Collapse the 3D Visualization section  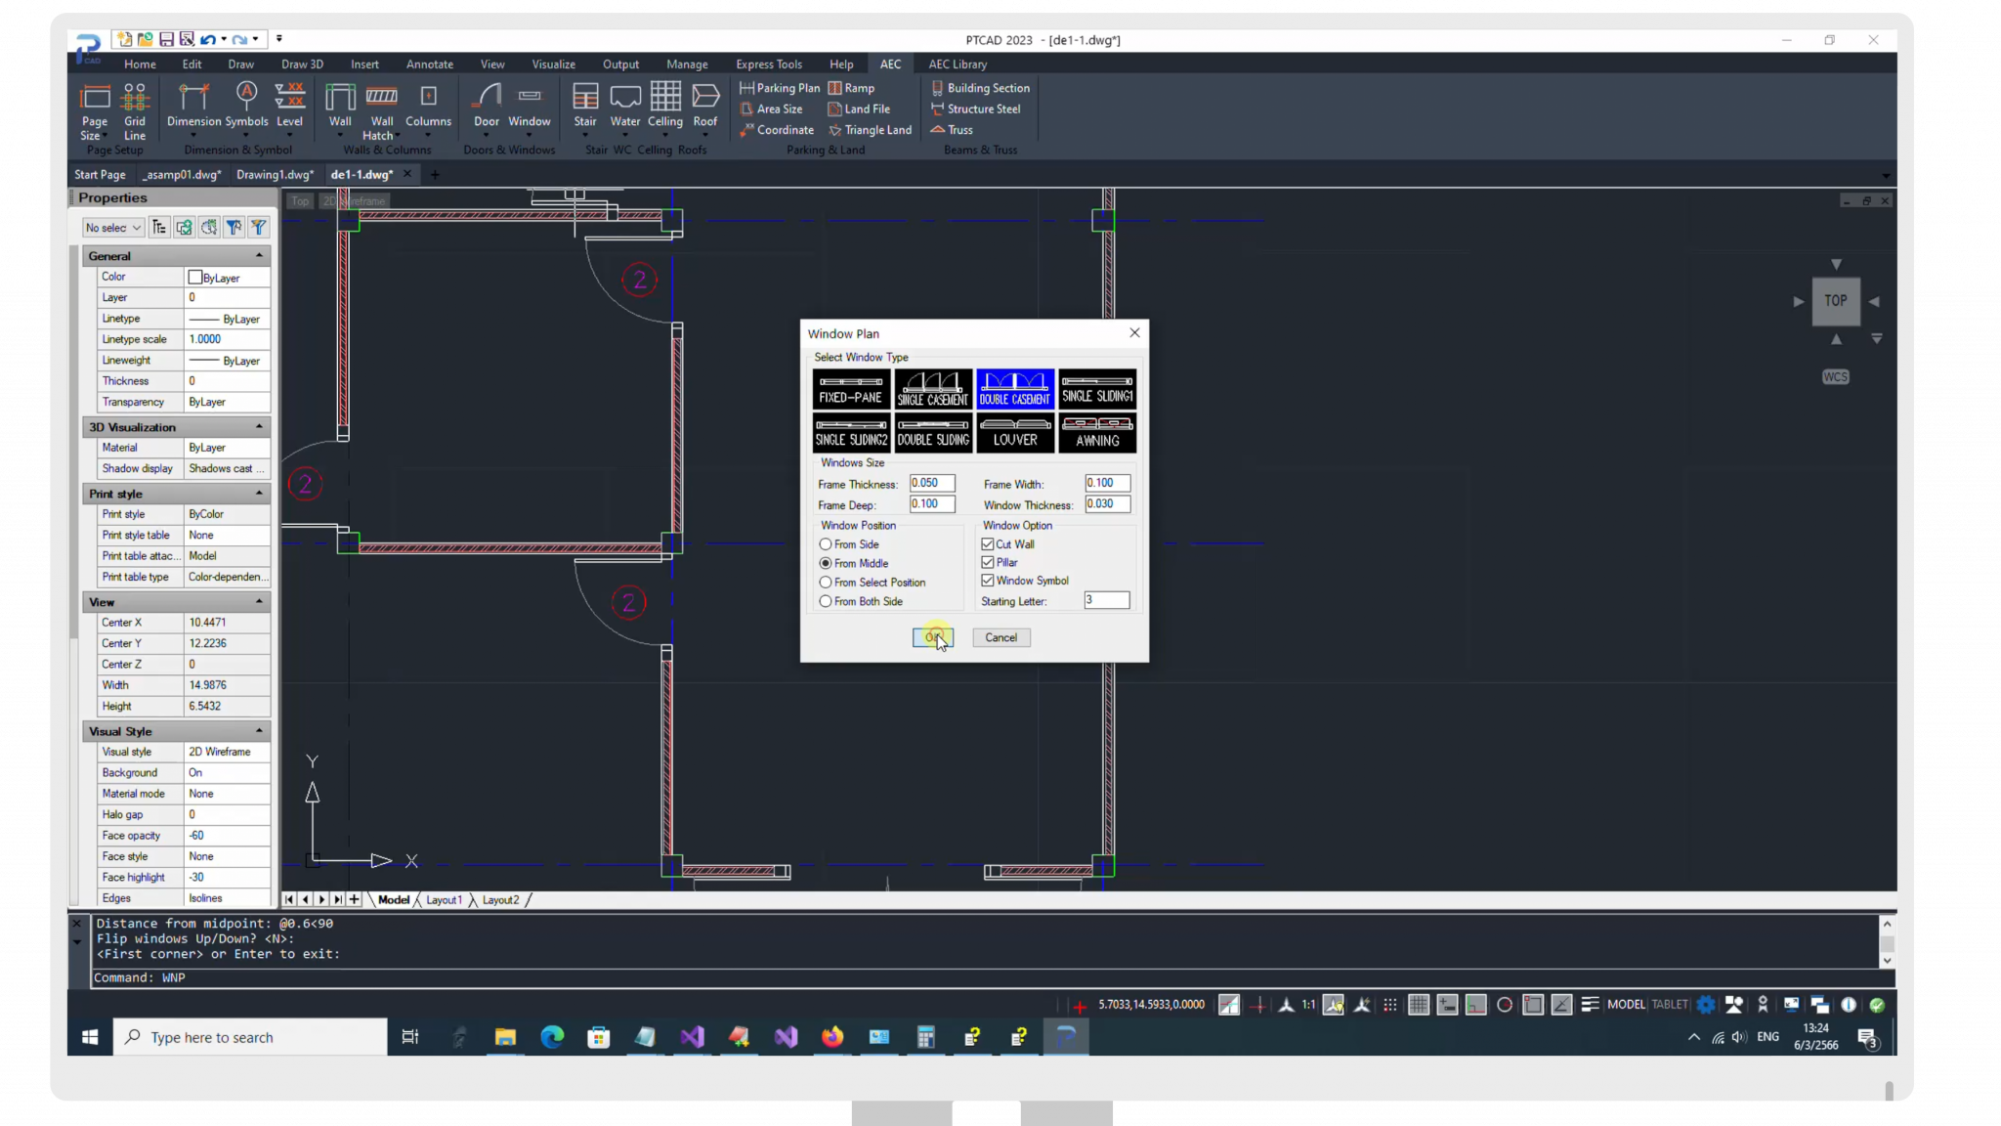click(x=259, y=427)
